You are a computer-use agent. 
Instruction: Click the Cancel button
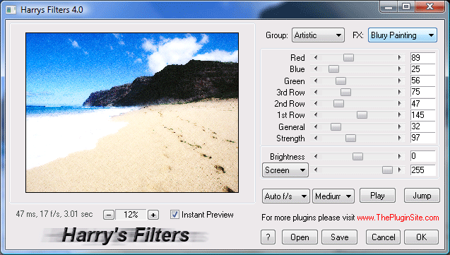pos(383,237)
